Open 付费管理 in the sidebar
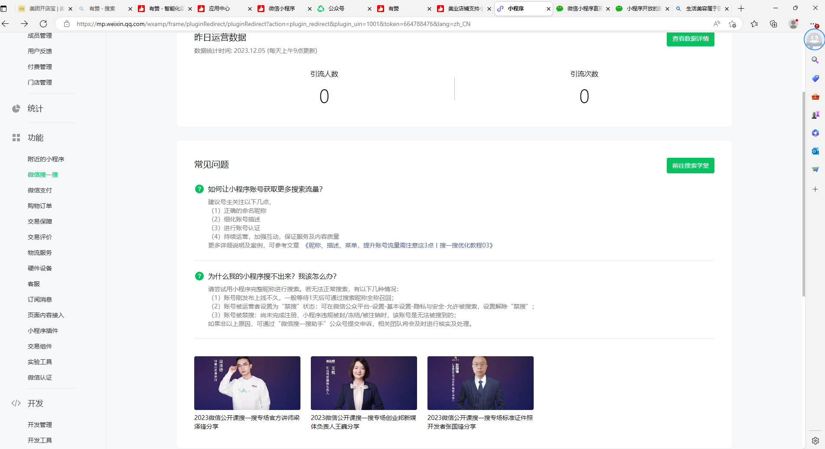The height and width of the screenshot is (449, 825). [40, 67]
